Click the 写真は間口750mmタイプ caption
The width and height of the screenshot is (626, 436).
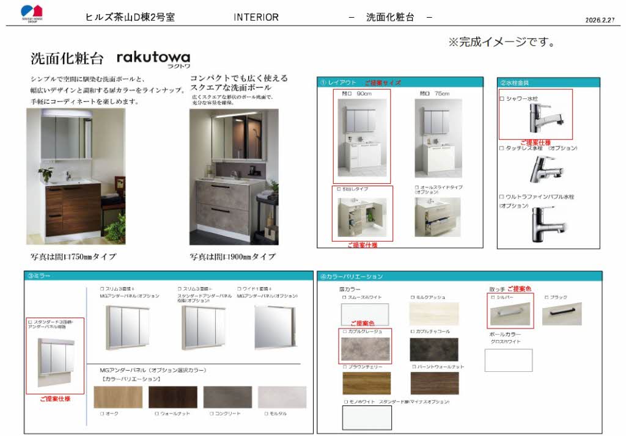tap(73, 256)
